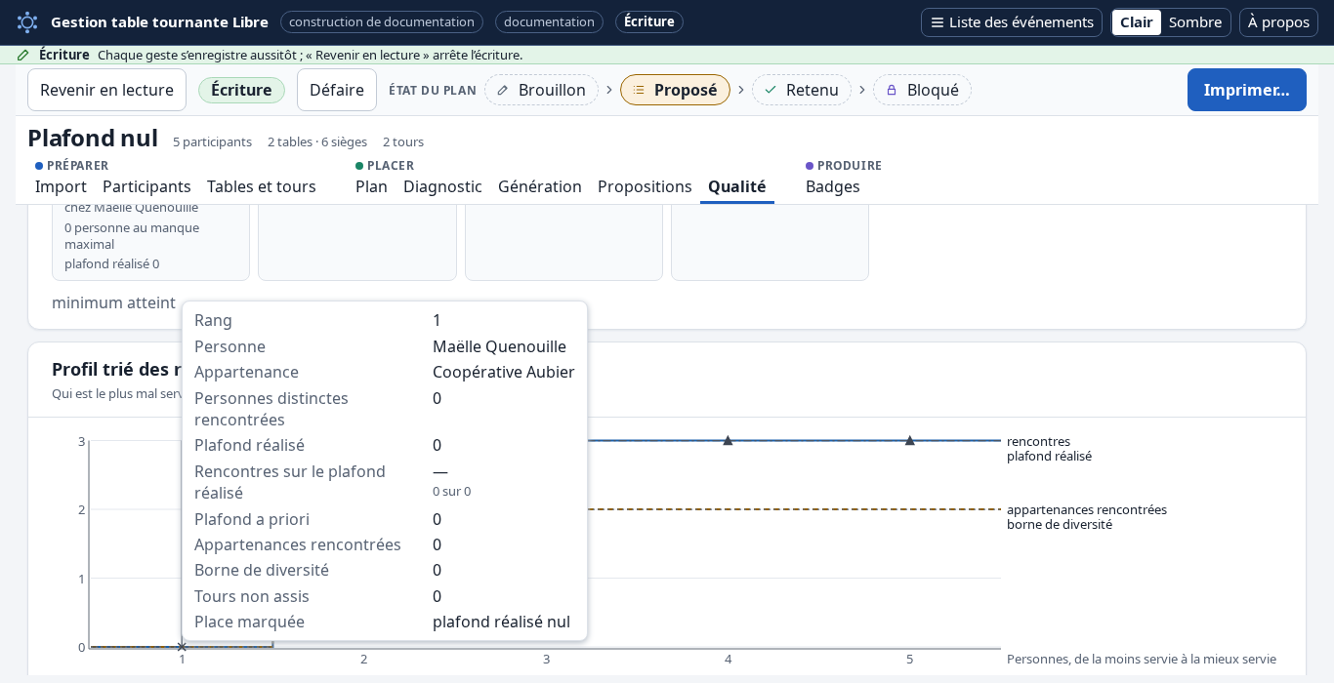Click the Imprimer… button
Viewport: 1334px width, 683px height.
(x=1247, y=90)
